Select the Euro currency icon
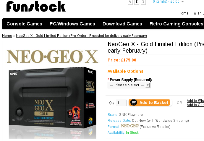This screenshot has height=141, width=204. tap(130, 2)
